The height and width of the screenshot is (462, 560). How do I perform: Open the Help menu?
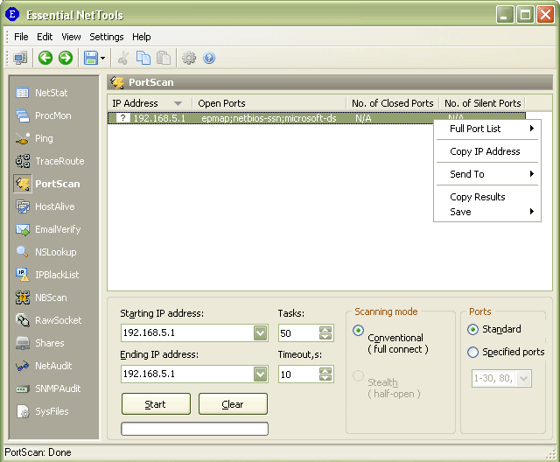pyautogui.click(x=142, y=37)
